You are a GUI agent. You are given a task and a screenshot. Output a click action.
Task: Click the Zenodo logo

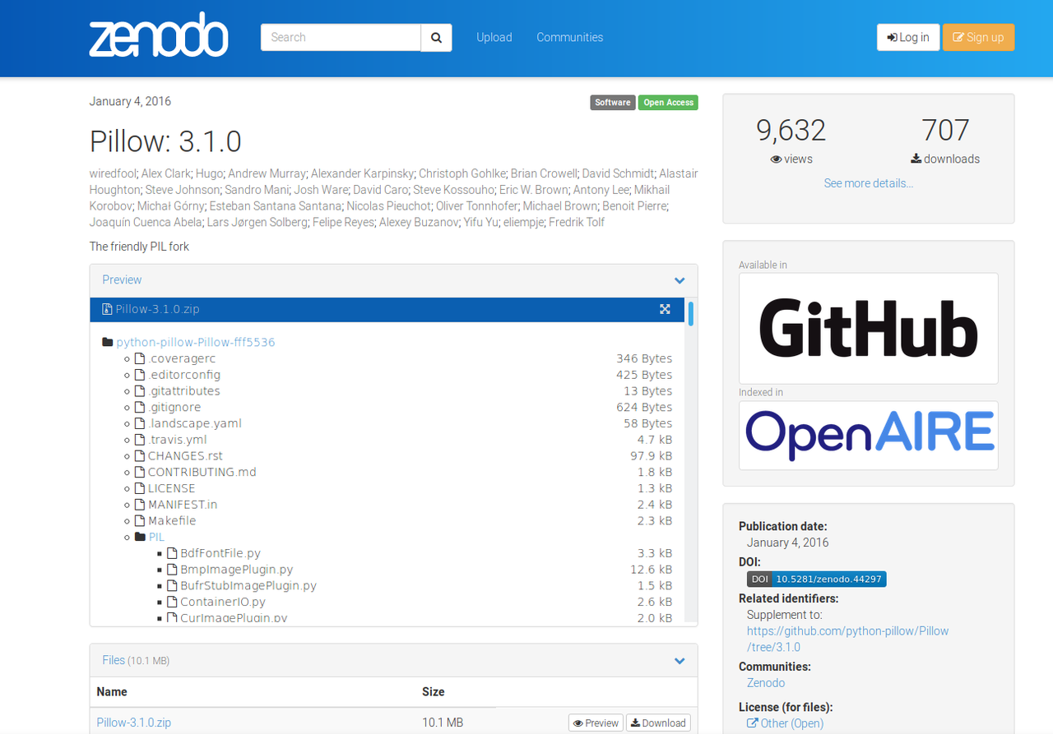(159, 37)
